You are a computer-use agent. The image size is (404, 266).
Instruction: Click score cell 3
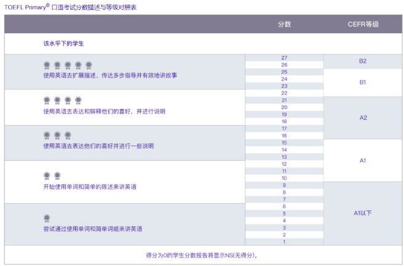coord(284,228)
